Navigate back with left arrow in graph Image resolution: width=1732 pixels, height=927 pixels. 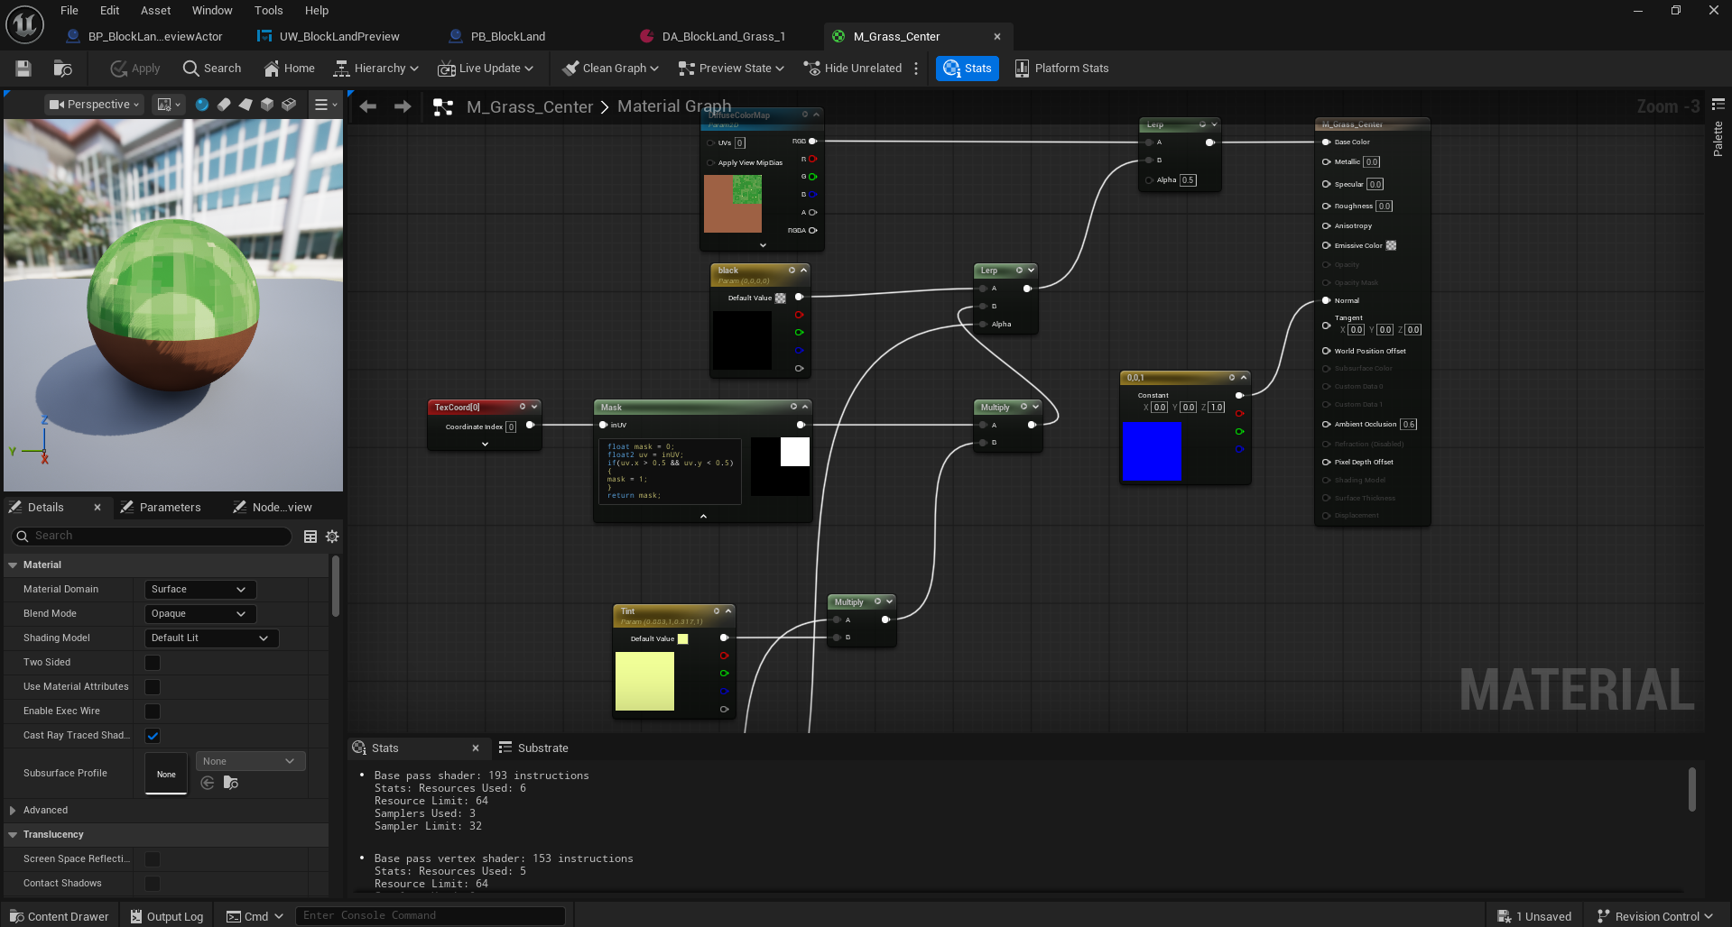[368, 106]
